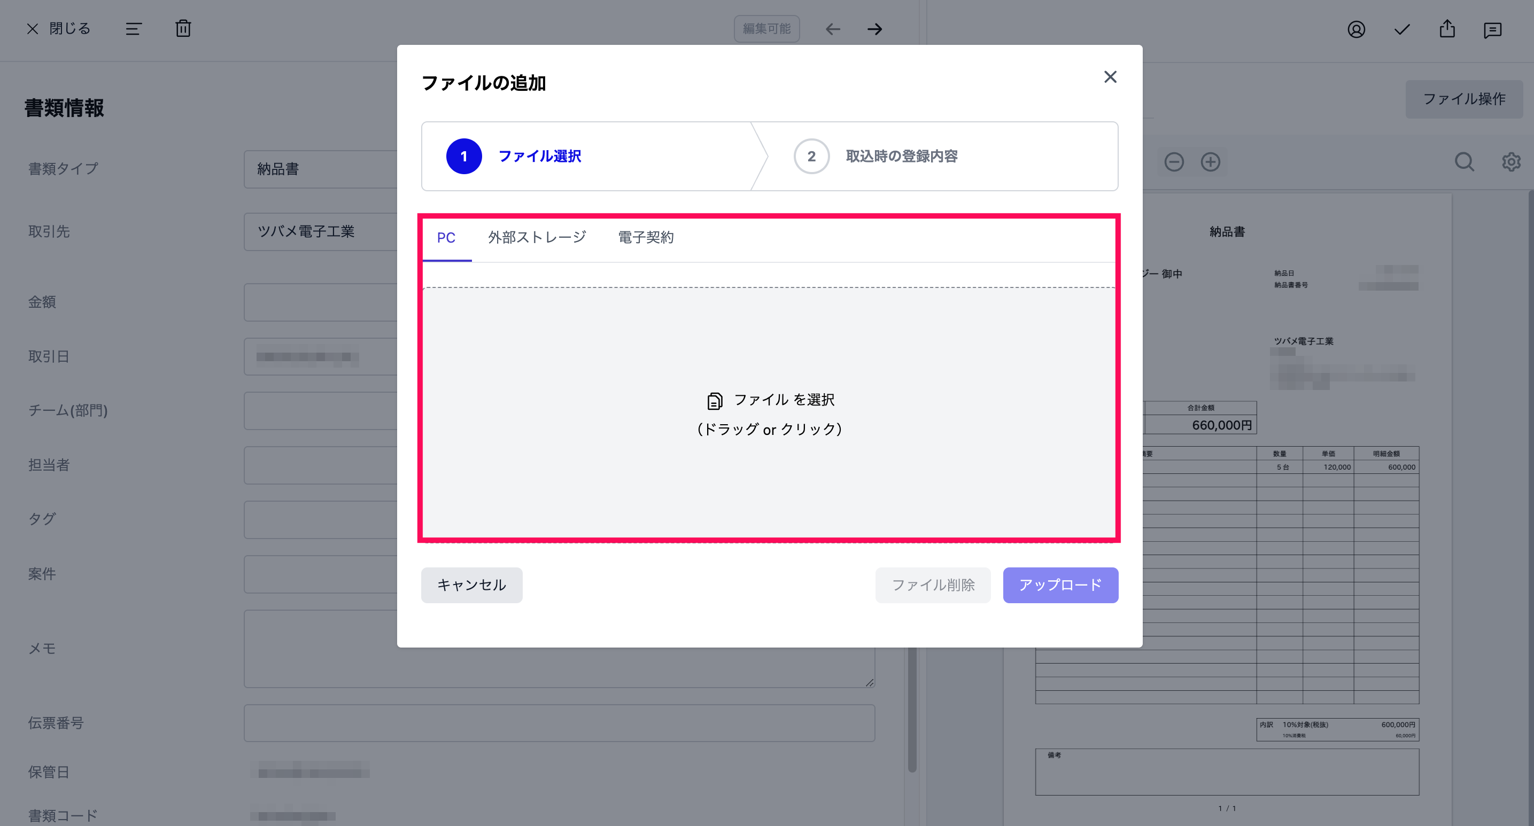This screenshot has height=826, width=1534.
Task: Click the 担当者 field
Action: (x=320, y=465)
